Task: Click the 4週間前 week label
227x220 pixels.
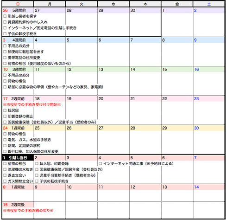Action: tap(19, 40)
